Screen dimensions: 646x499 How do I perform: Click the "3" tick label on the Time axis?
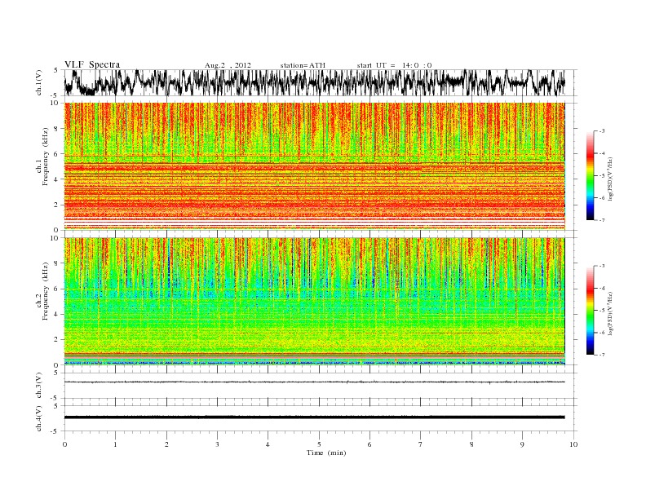(217, 444)
